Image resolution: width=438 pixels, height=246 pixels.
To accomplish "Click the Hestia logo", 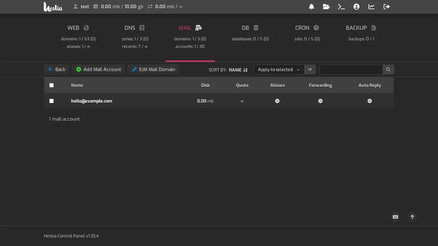I will [53, 6].
